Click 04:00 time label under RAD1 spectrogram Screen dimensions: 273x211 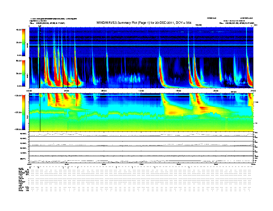pos(67,91)
